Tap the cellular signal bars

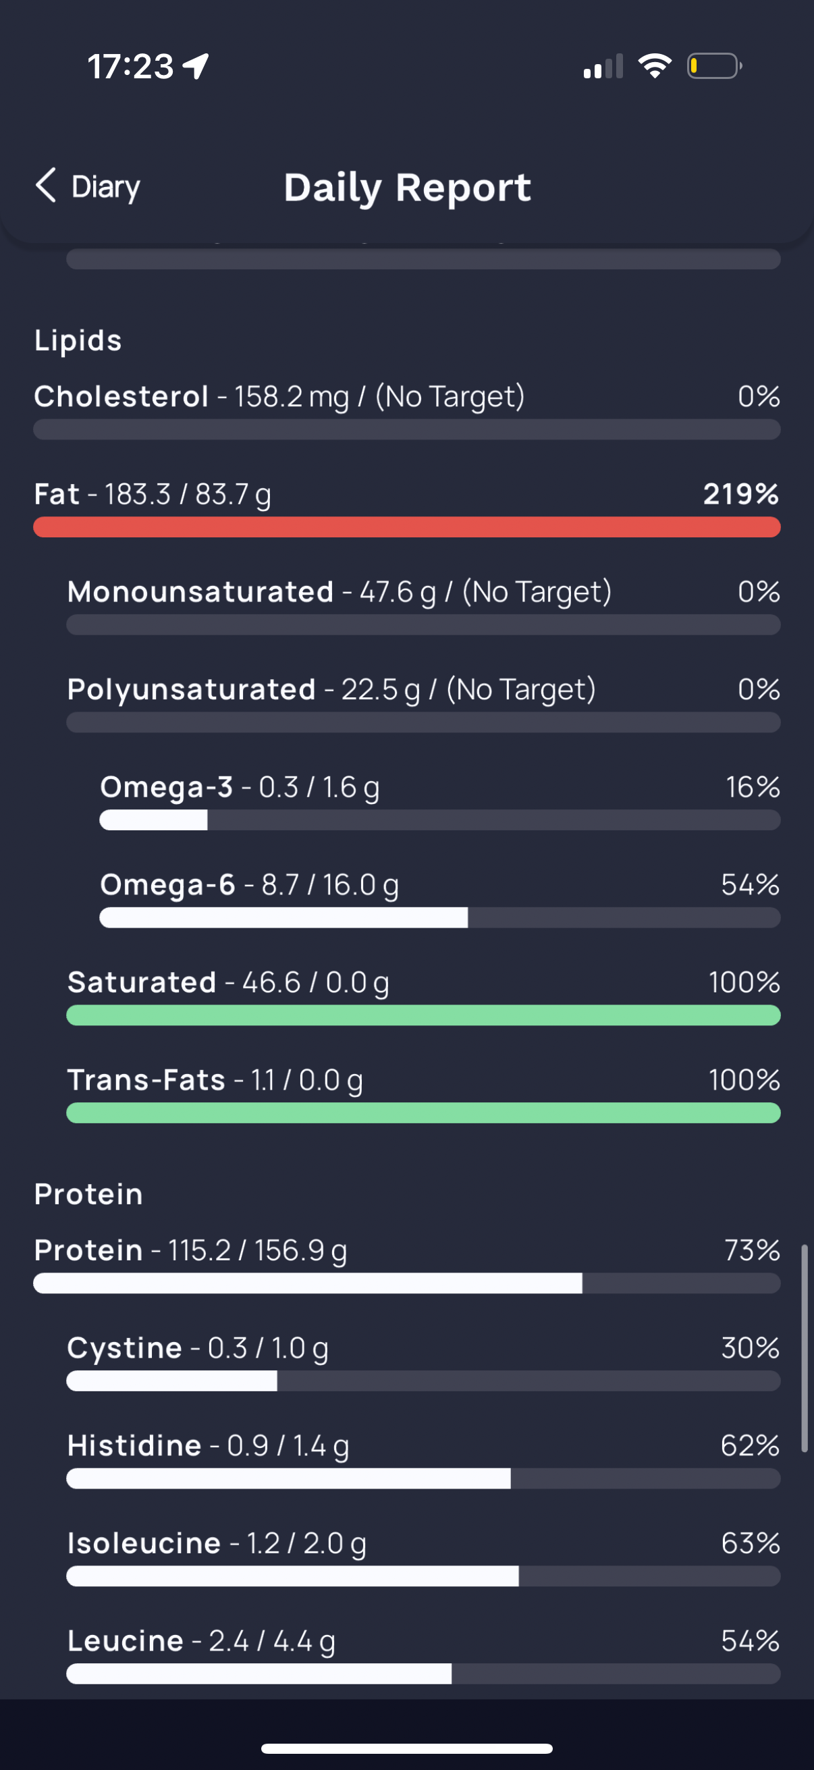pos(603,67)
